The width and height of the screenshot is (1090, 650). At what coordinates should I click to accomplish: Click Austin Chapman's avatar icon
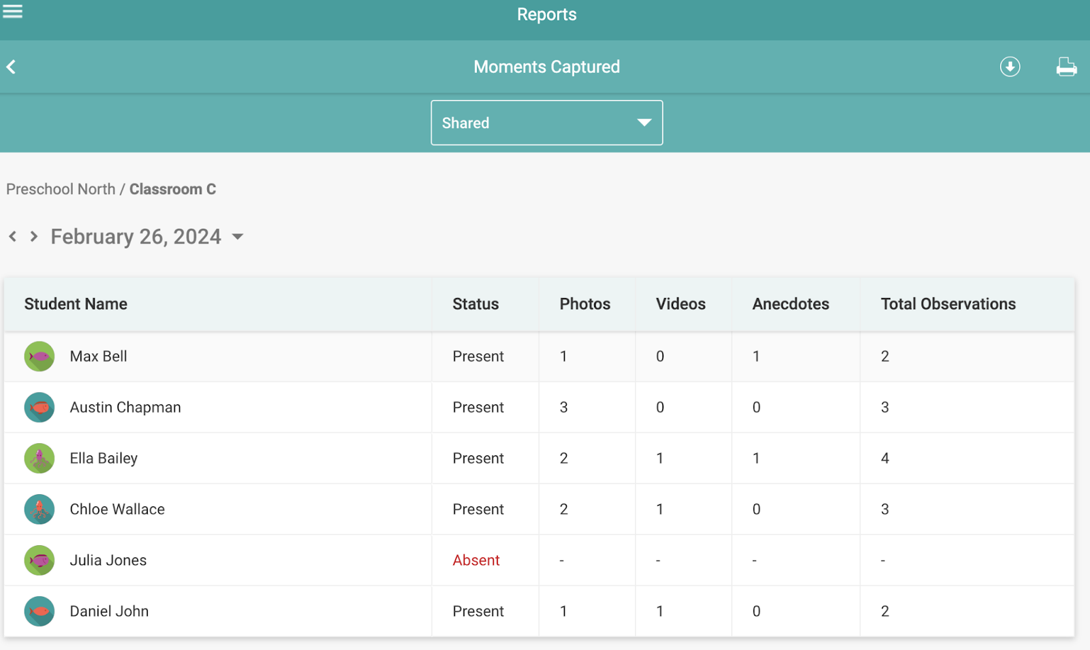pyautogui.click(x=40, y=407)
